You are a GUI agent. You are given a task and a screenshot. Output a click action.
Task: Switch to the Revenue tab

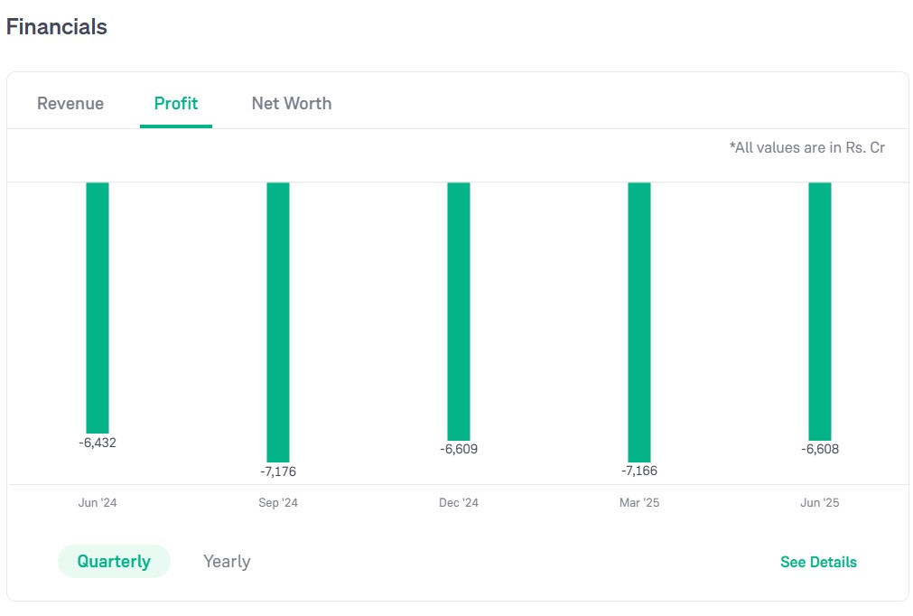tap(70, 104)
